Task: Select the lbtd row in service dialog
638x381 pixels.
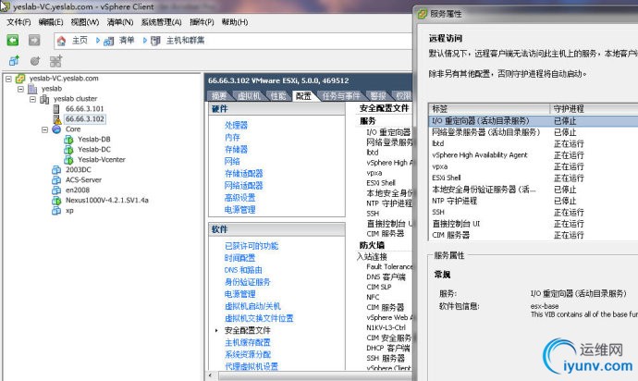Action: (533, 143)
